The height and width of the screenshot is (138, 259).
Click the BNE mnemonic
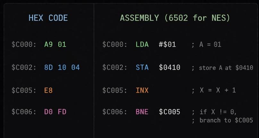point(142,112)
